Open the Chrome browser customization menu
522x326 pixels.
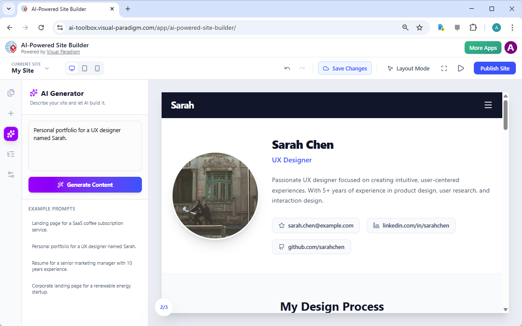(512, 27)
